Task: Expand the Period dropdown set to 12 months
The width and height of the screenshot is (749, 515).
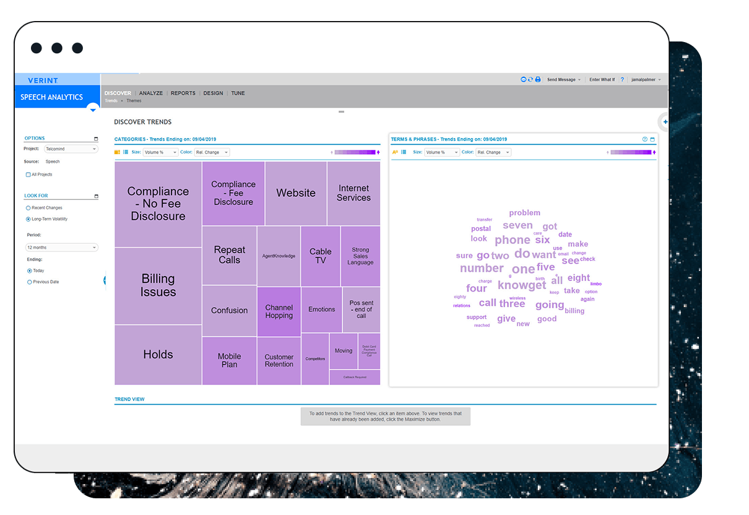Action: point(62,248)
